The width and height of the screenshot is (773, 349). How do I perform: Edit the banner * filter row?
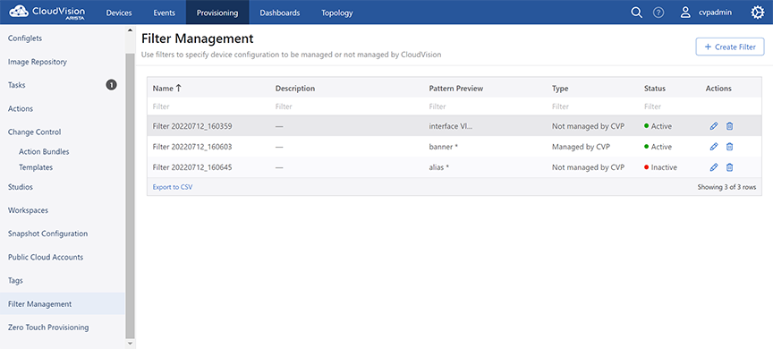pyautogui.click(x=713, y=147)
